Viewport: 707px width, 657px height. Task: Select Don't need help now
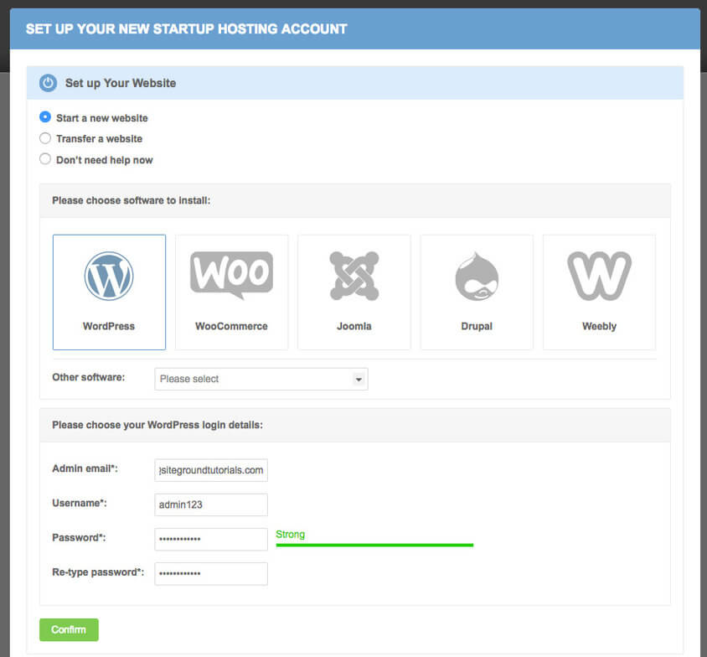[x=45, y=158]
